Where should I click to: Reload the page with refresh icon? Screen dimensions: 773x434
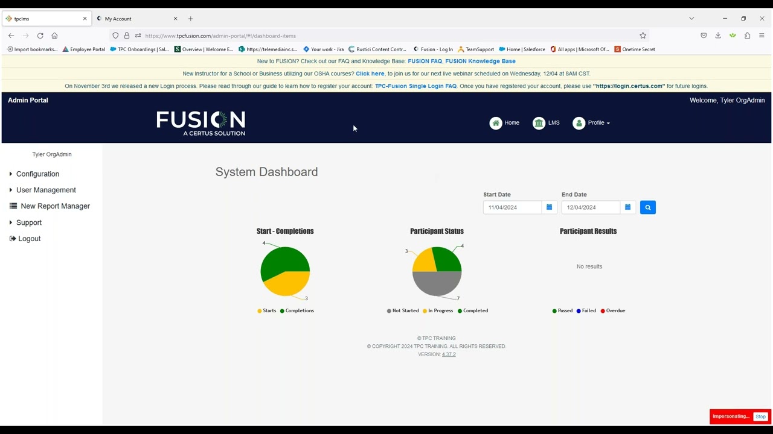(40, 36)
